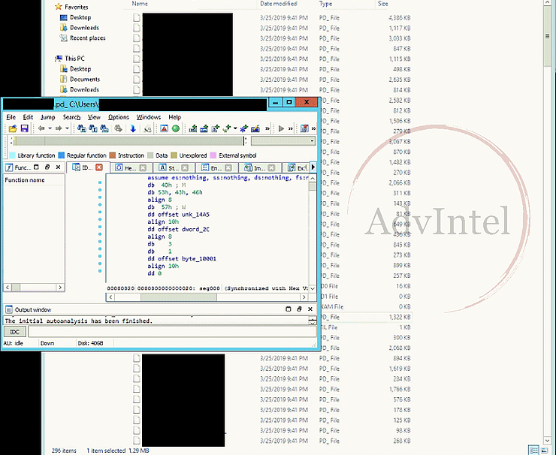Click the greyed magnifier icon in toolbar
This screenshot has height=455, width=556.
pos(147,128)
